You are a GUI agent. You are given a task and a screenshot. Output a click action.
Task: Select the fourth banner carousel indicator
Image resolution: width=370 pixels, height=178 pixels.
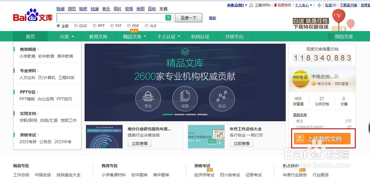(202, 114)
